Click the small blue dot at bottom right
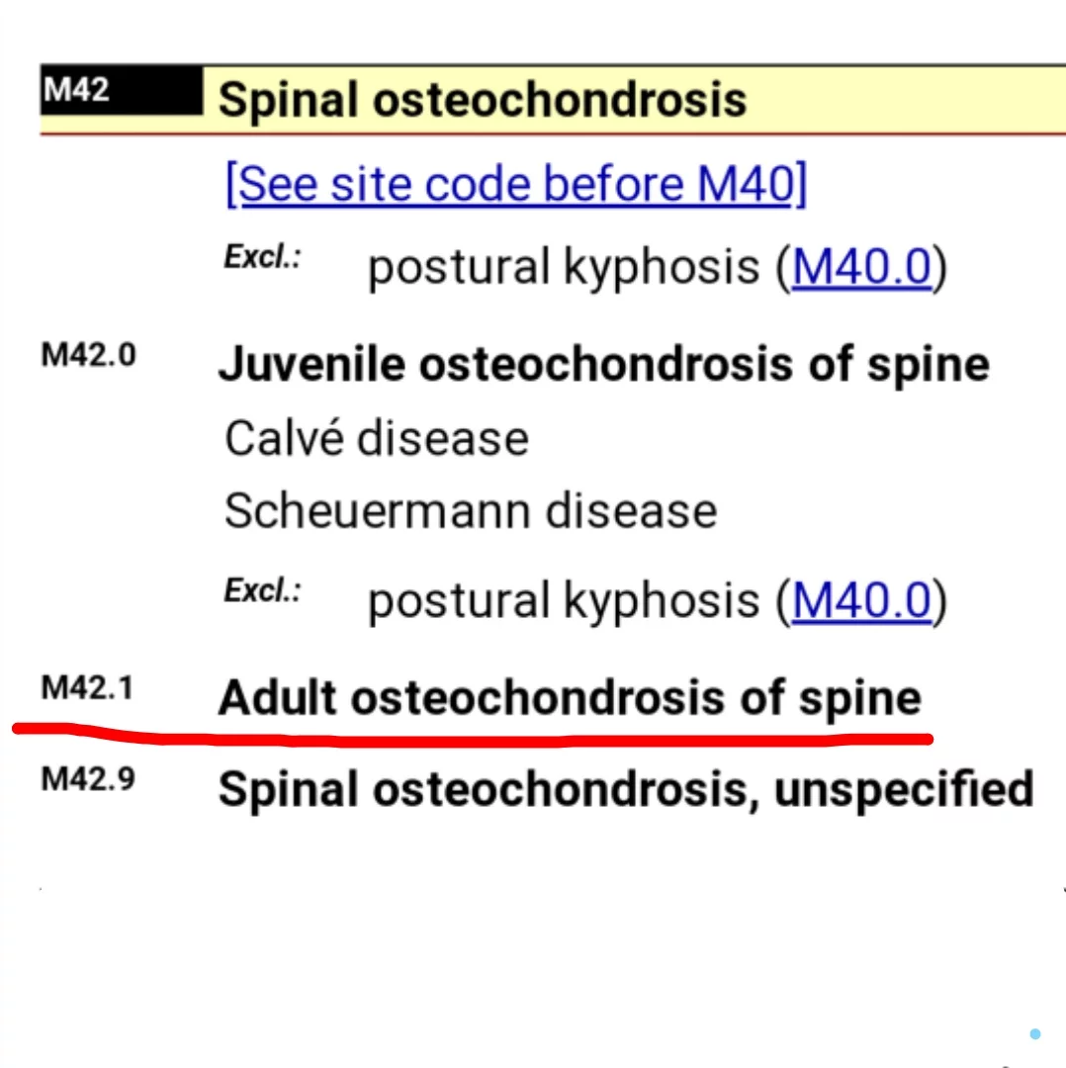 (x=1034, y=1034)
